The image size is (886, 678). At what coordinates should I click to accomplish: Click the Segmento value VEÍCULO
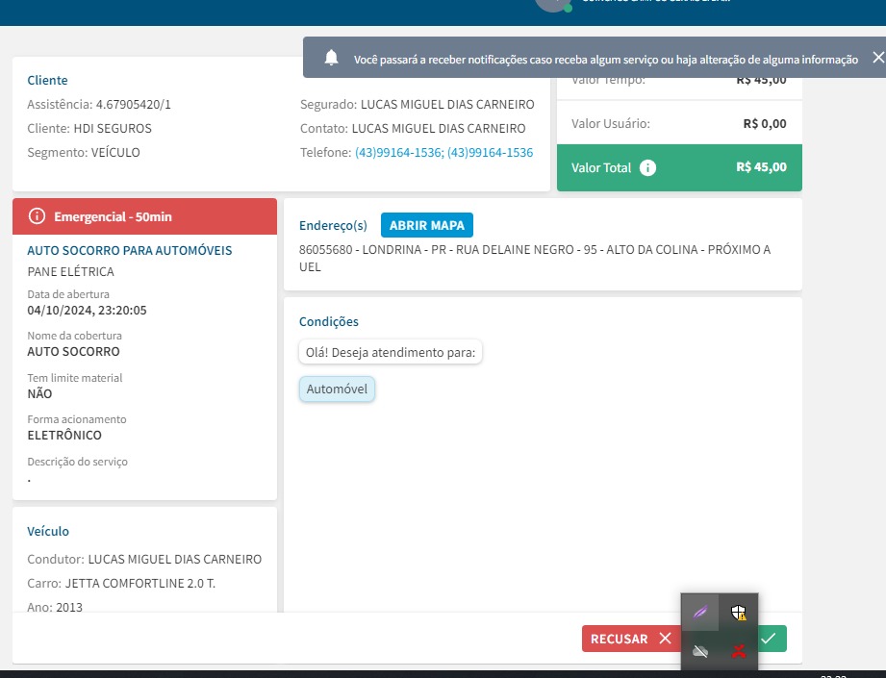coord(115,153)
